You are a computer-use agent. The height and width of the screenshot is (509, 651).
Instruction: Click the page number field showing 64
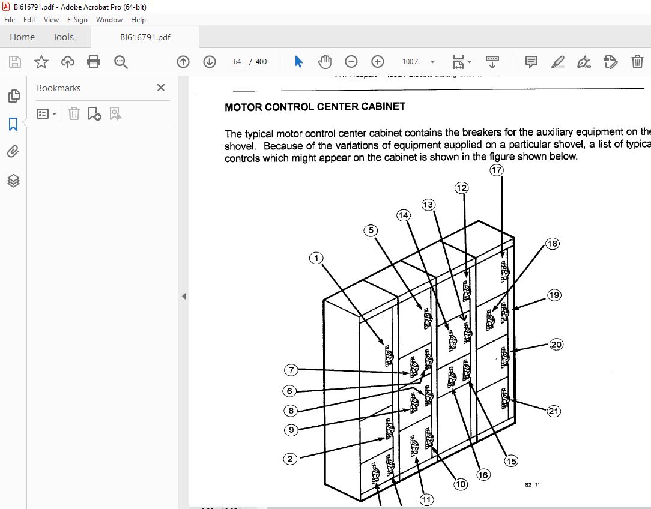pyautogui.click(x=237, y=62)
